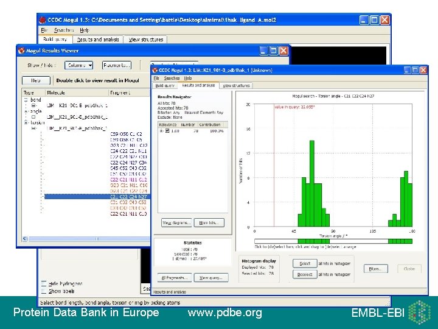Viewport: 438px width, 329px height.
Task: Open File menu in front Mogul window
Action: point(156,78)
